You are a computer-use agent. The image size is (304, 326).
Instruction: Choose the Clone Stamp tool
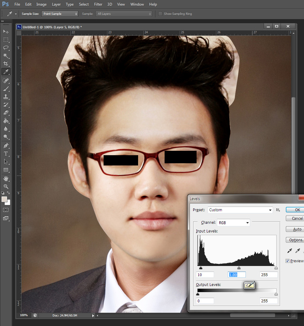[6, 96]
